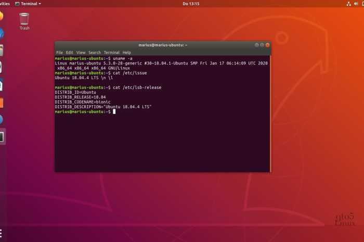Click the 'uname -a' command text
The width and height of the screenshot is (364, 242).
click(x=123, y=58)
